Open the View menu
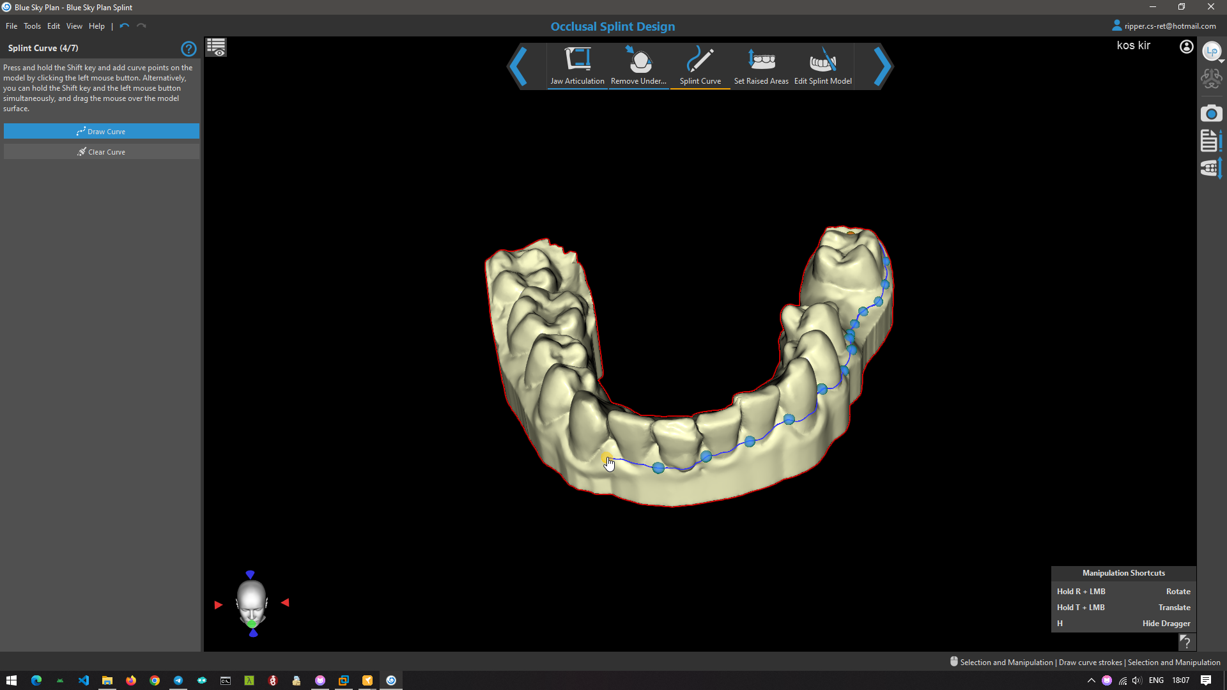Viewport: 1227px width, 690px height. (x=74, y=26)
